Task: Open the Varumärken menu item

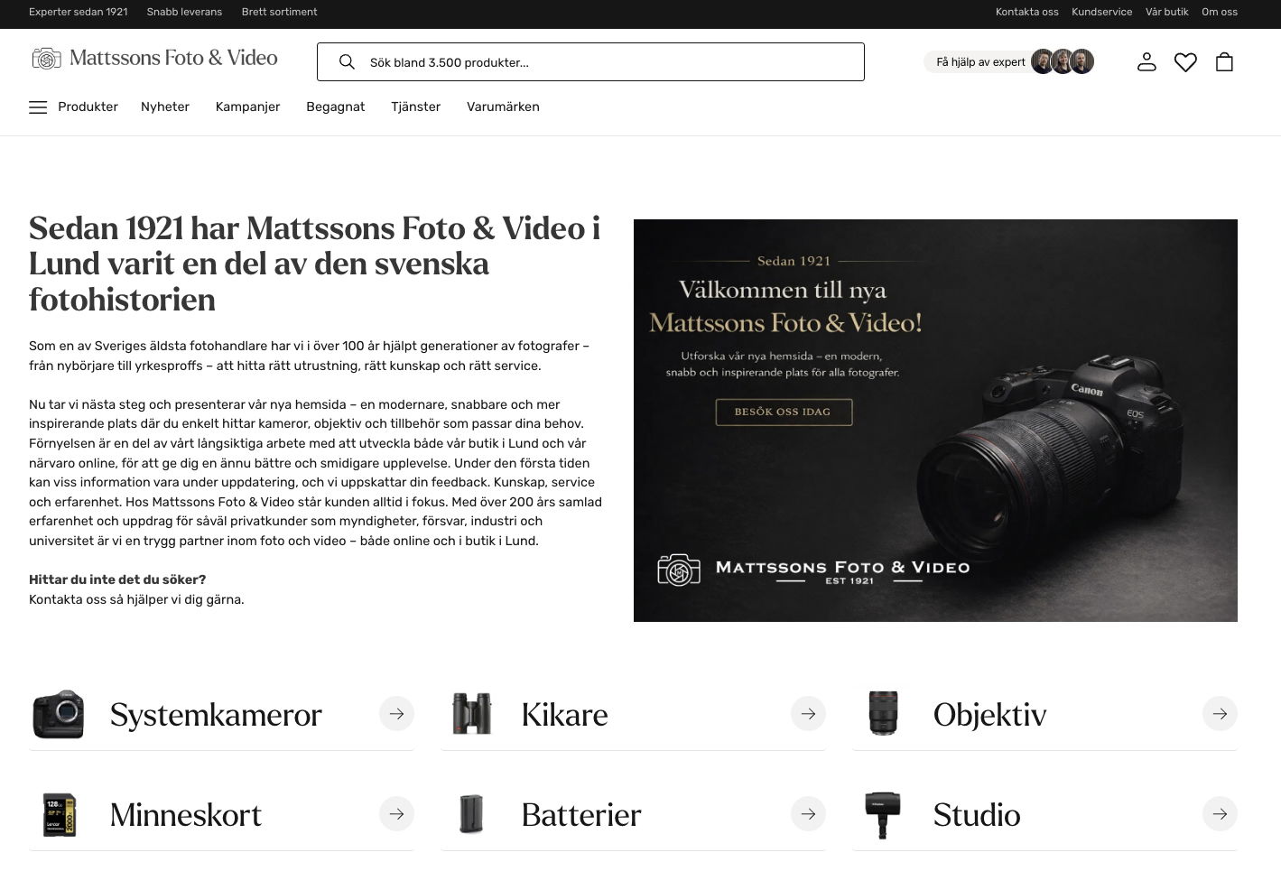Action: 503,107
